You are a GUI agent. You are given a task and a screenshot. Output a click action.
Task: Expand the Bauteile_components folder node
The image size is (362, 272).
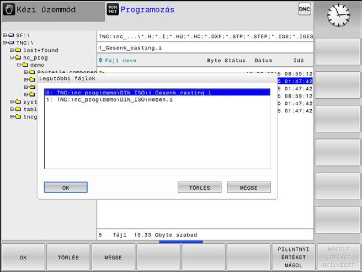tap(26, 72)
